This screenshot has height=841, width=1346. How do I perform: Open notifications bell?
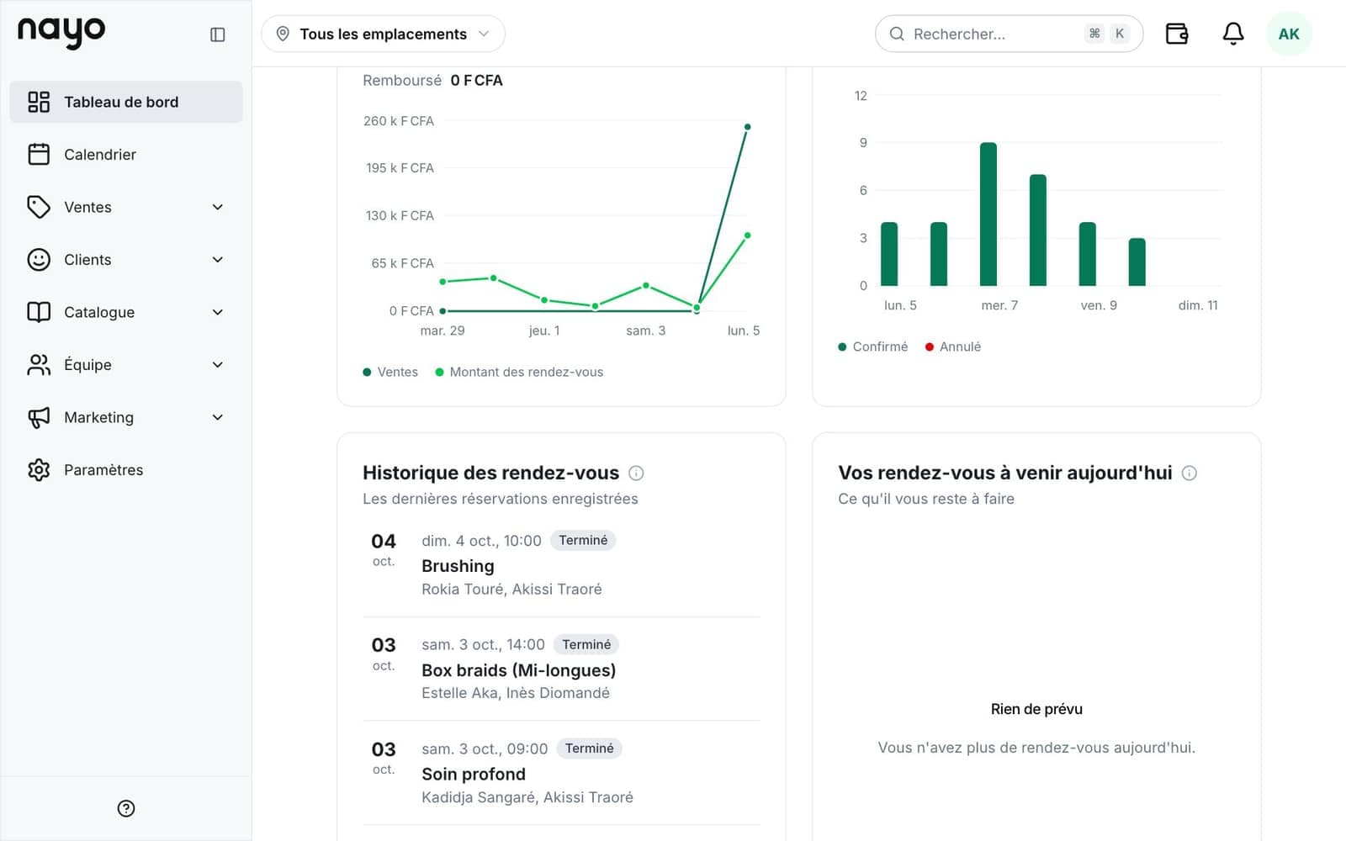point(1232,34)
